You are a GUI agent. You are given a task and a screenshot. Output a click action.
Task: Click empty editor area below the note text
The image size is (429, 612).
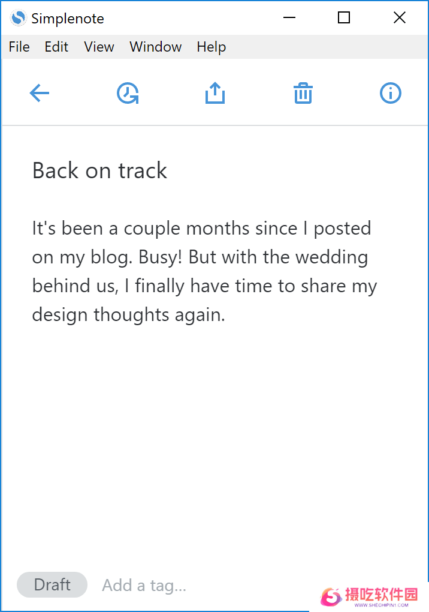(214, 444)
